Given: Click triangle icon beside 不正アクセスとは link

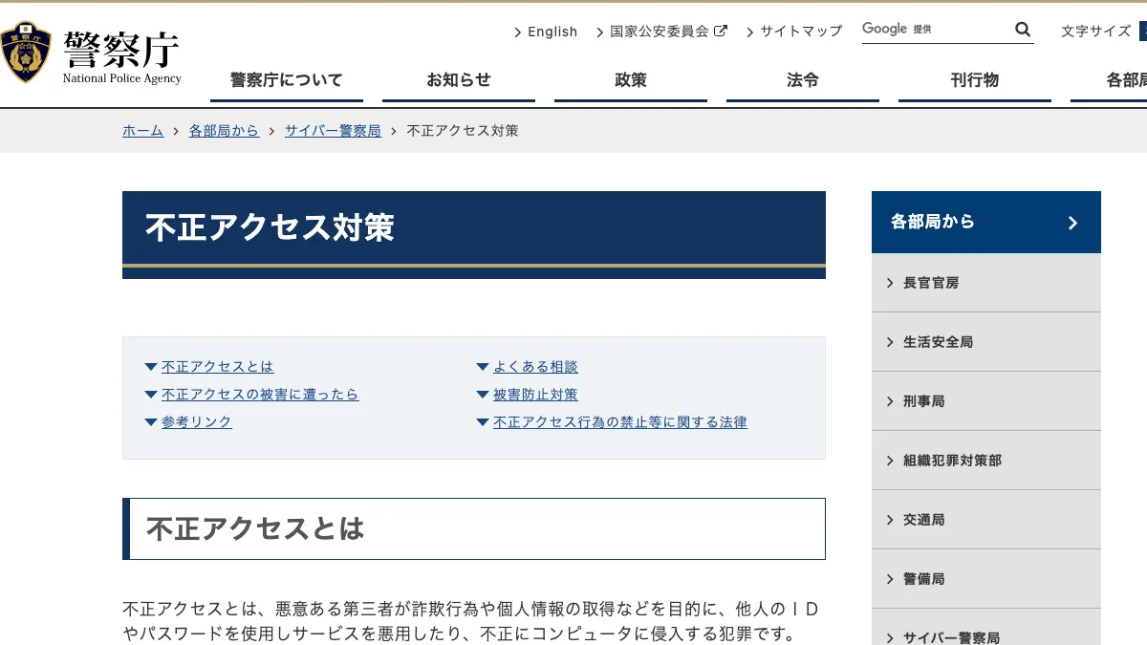Looking at the screenshot, I should [x=151, y=367].
